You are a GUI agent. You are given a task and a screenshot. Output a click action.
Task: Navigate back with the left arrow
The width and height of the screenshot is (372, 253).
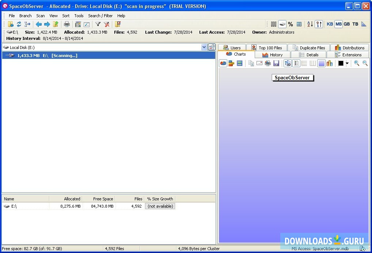[x=39, y=24]
